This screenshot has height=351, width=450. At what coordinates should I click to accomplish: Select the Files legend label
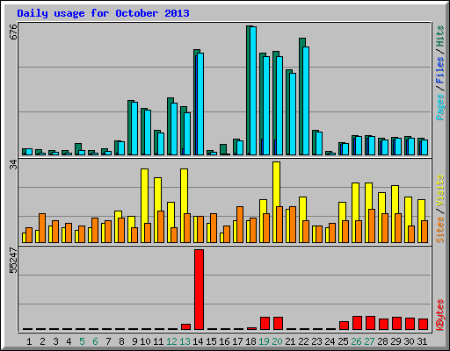439,69
